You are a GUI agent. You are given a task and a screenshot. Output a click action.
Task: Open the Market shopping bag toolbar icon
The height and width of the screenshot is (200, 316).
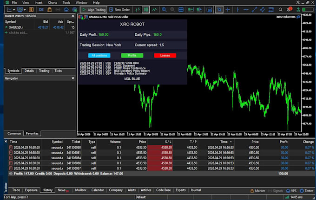pyautogui.click(x=49, y=9)
